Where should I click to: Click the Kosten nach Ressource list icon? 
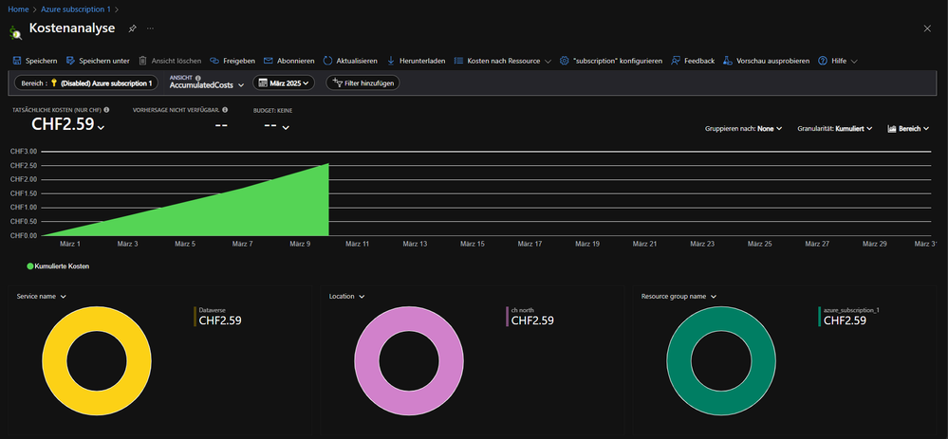point(458,61)
